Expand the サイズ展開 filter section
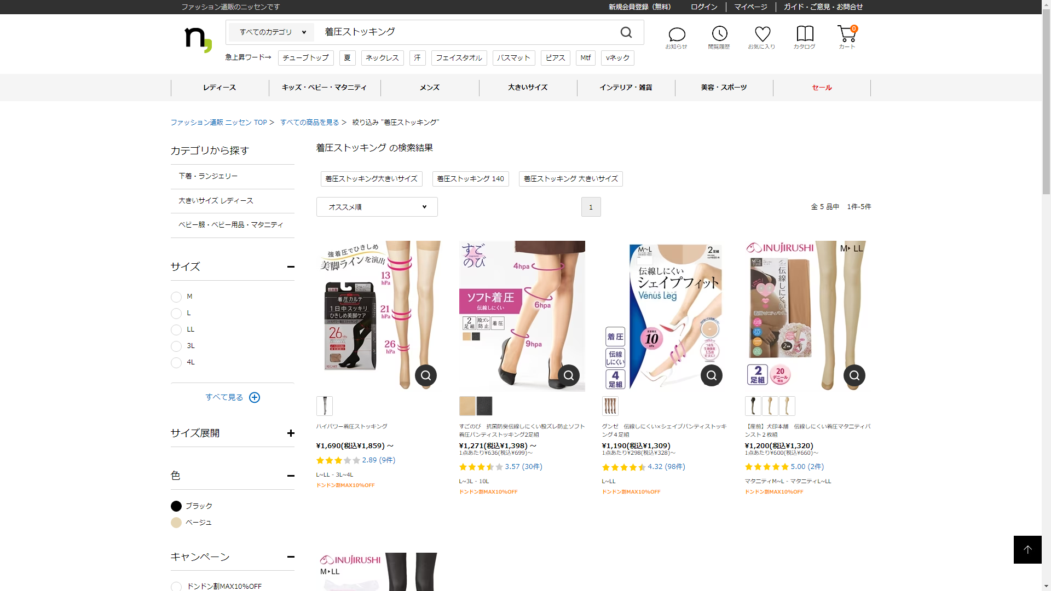The width and height of the screenshot is (1051, 591). click(291, 433)
